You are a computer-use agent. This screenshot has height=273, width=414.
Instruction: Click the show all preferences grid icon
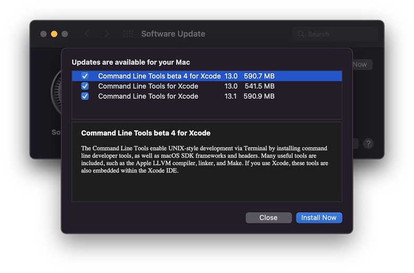coord(128,34)
